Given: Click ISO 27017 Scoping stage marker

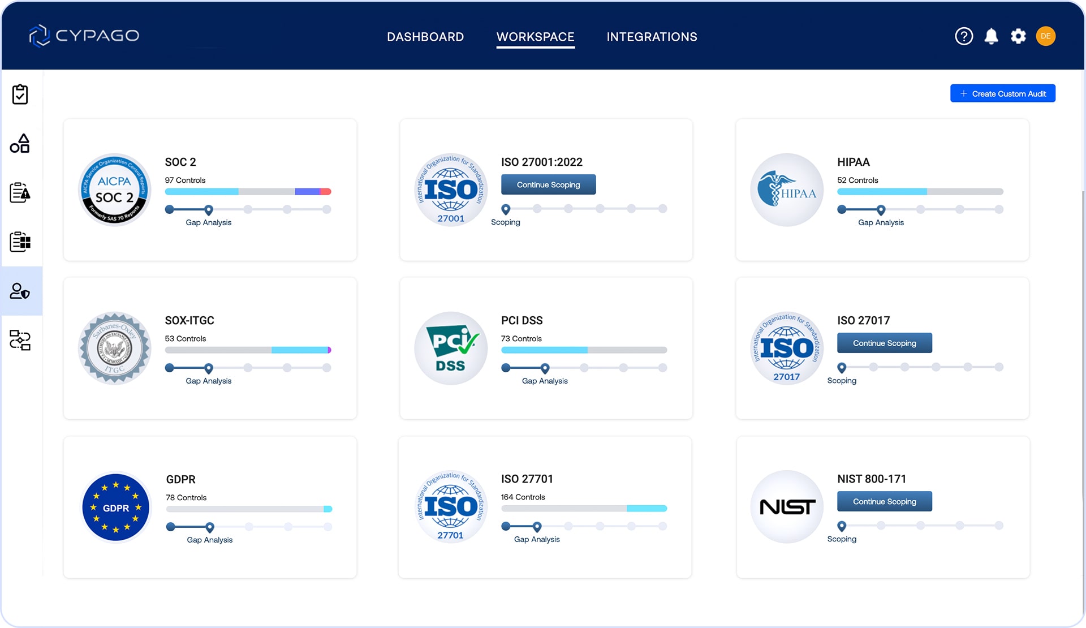Looking at the screenshot, I should [x=842, y=368].
